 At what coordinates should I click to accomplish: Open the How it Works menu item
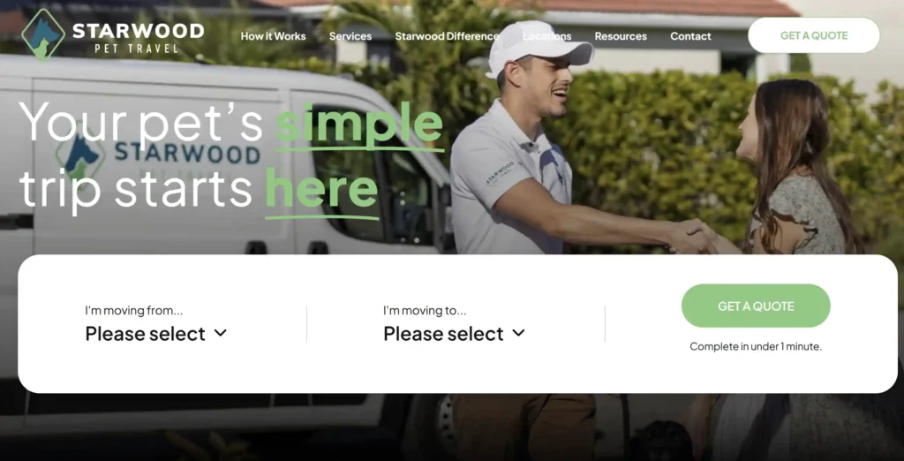[x=274, y=36]
